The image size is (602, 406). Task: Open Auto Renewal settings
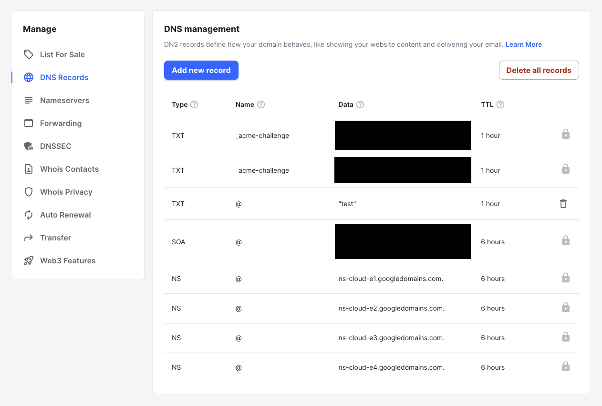65,215
